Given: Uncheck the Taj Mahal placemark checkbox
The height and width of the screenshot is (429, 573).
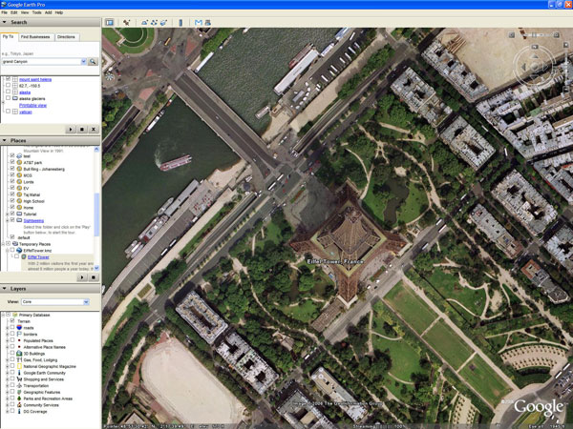Looking at the screenshot, I should pos(12,194).
